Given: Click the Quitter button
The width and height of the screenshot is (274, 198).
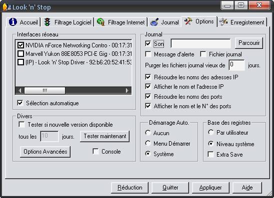Looking at the screenshot, I should coord(170,188).
